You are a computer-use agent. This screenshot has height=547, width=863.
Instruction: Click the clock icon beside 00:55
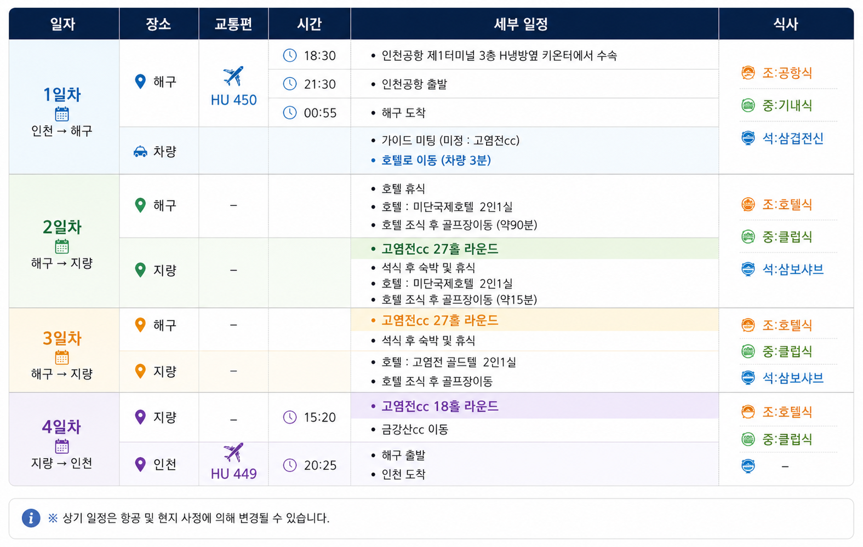(289, 113)
